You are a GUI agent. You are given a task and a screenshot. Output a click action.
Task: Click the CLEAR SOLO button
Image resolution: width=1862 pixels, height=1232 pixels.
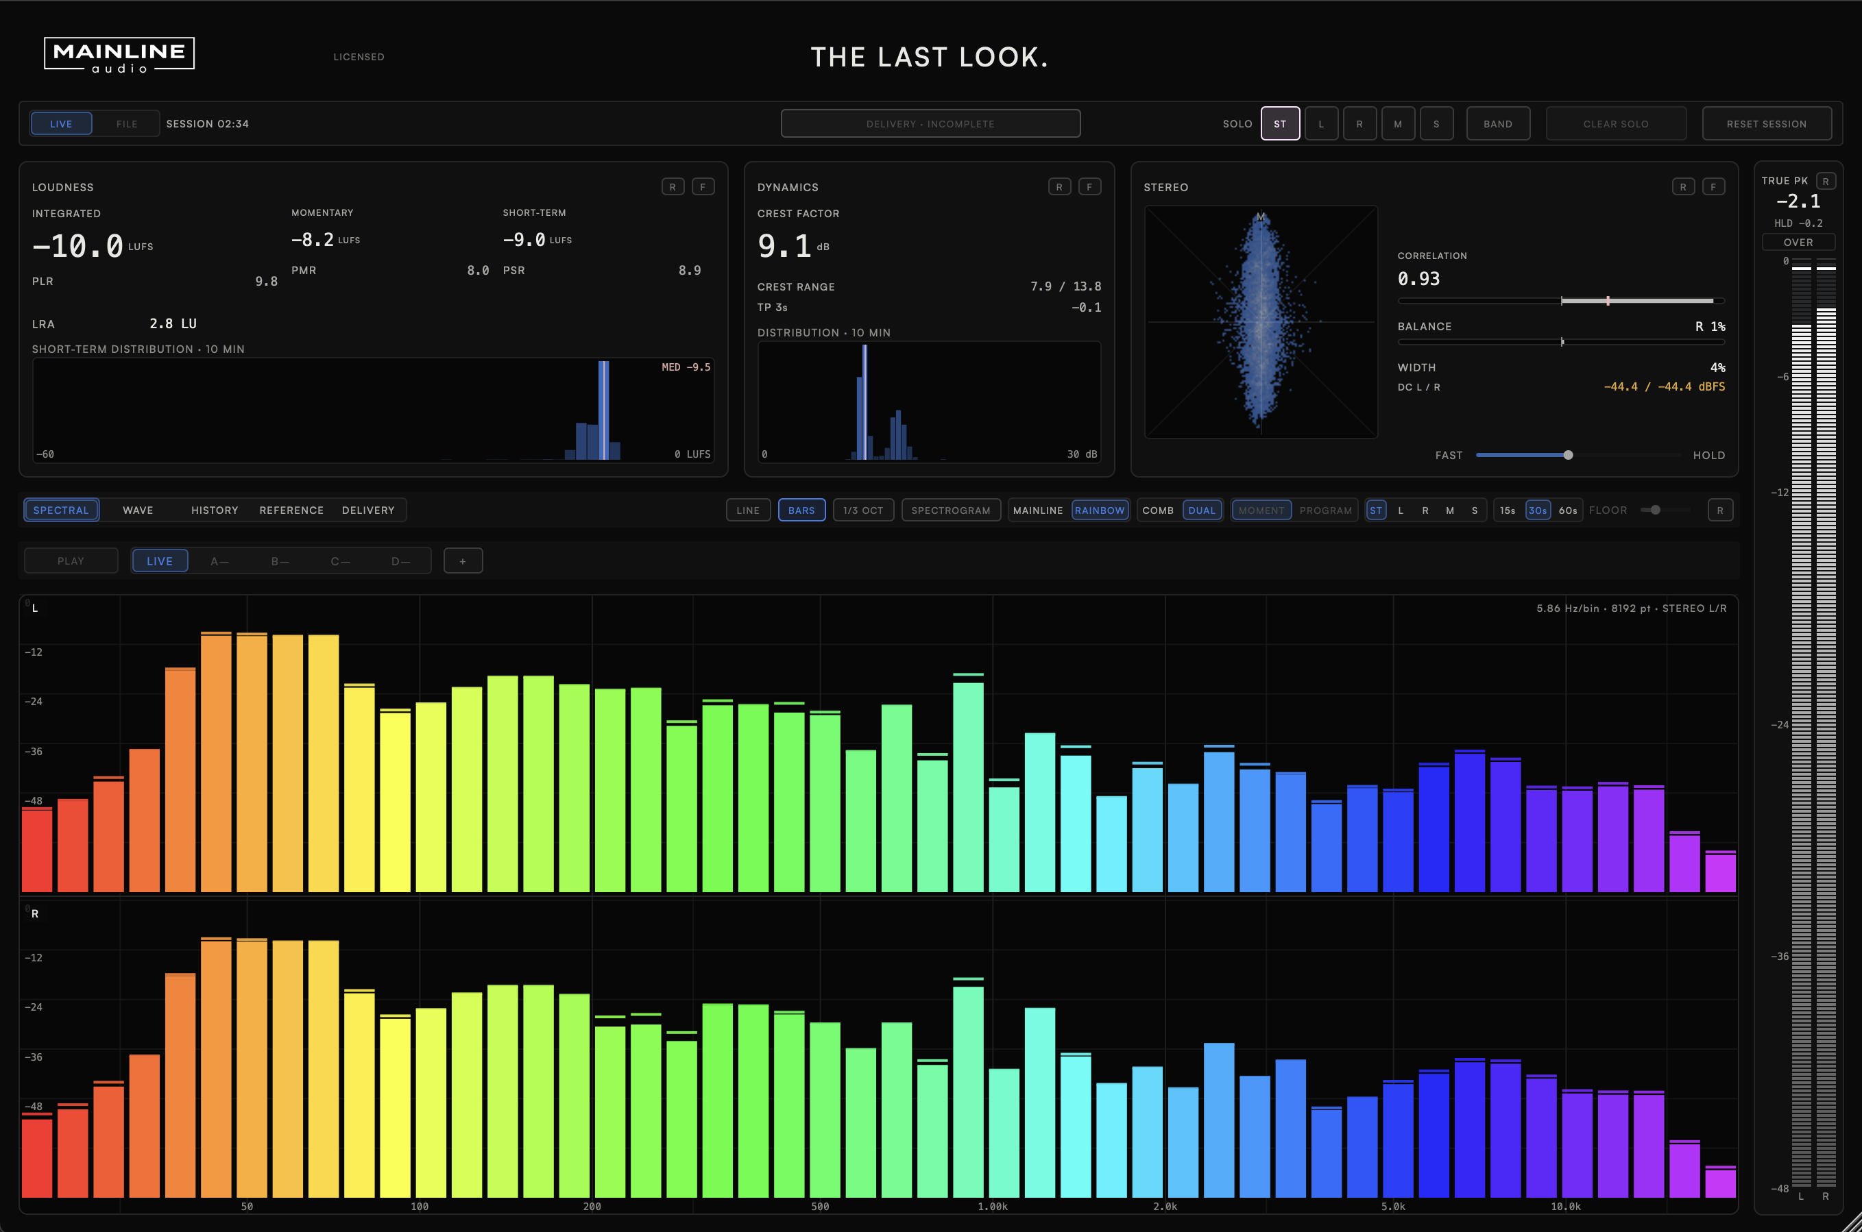coord(1616,124)
